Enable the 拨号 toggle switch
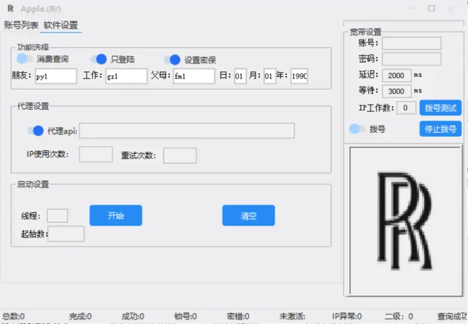Viewport: 468px width, 324px height. coord(357,129)
